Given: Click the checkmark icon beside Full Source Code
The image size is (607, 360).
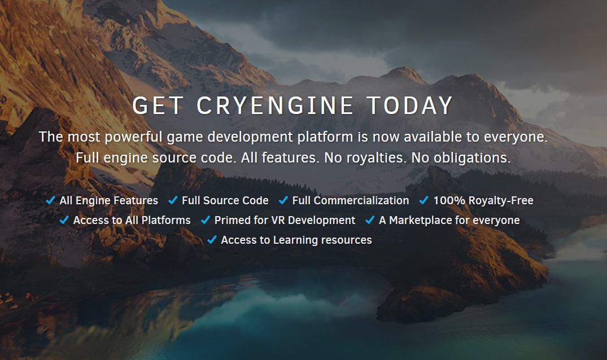Looking at the screenshot, I should [173, 200].
